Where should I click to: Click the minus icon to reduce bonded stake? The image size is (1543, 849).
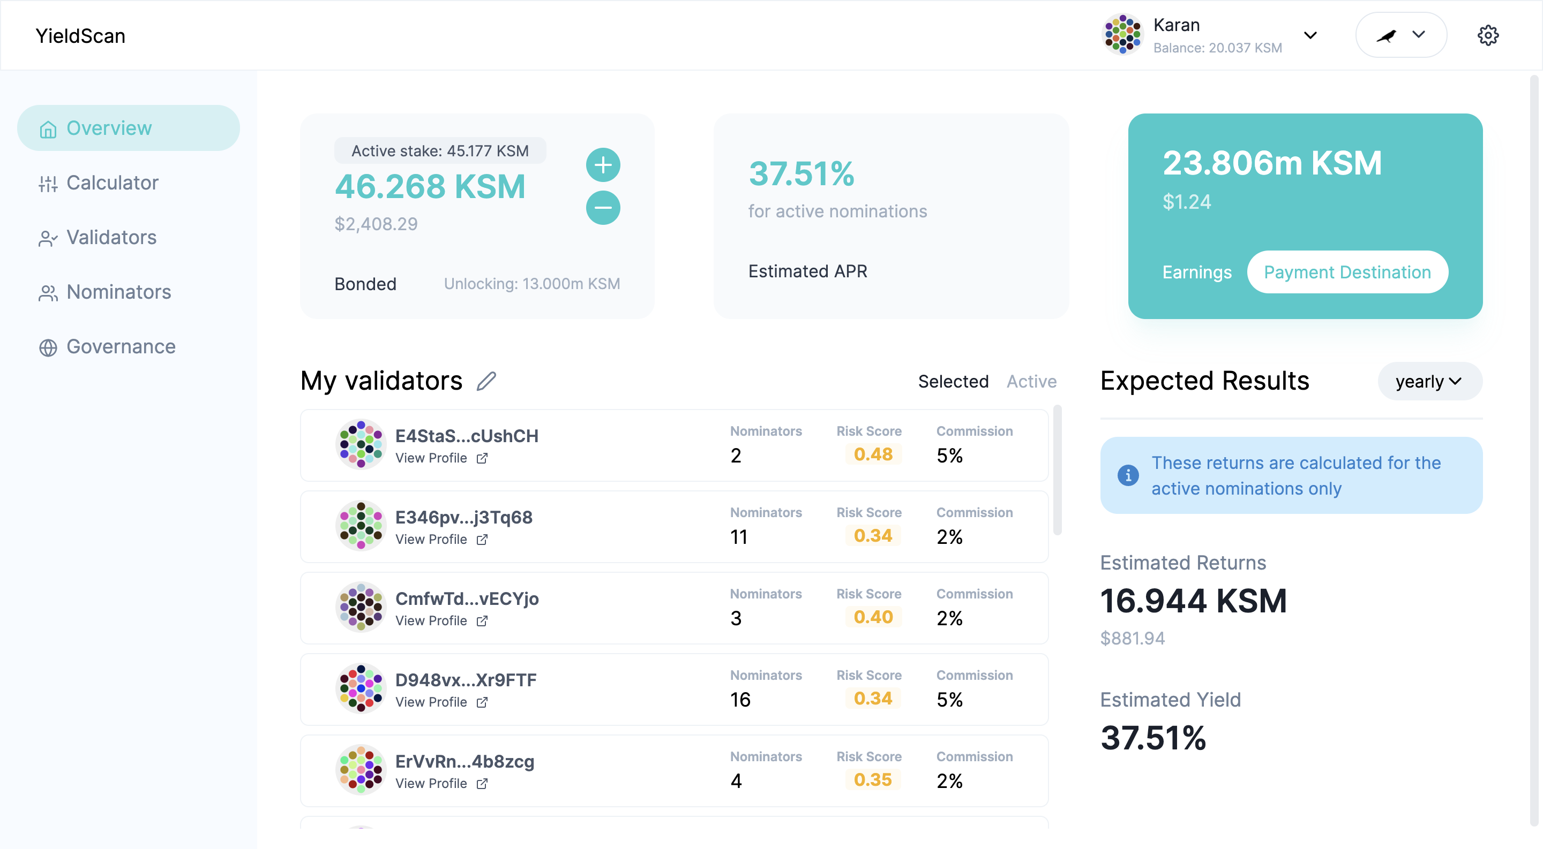click(603, 208)
